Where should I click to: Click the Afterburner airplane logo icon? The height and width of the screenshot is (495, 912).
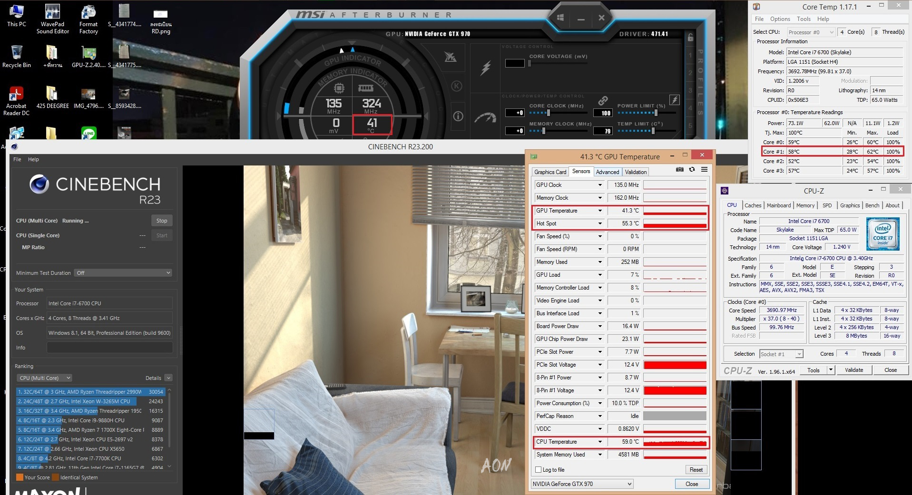pyautogui.click(x=450, y=58)
